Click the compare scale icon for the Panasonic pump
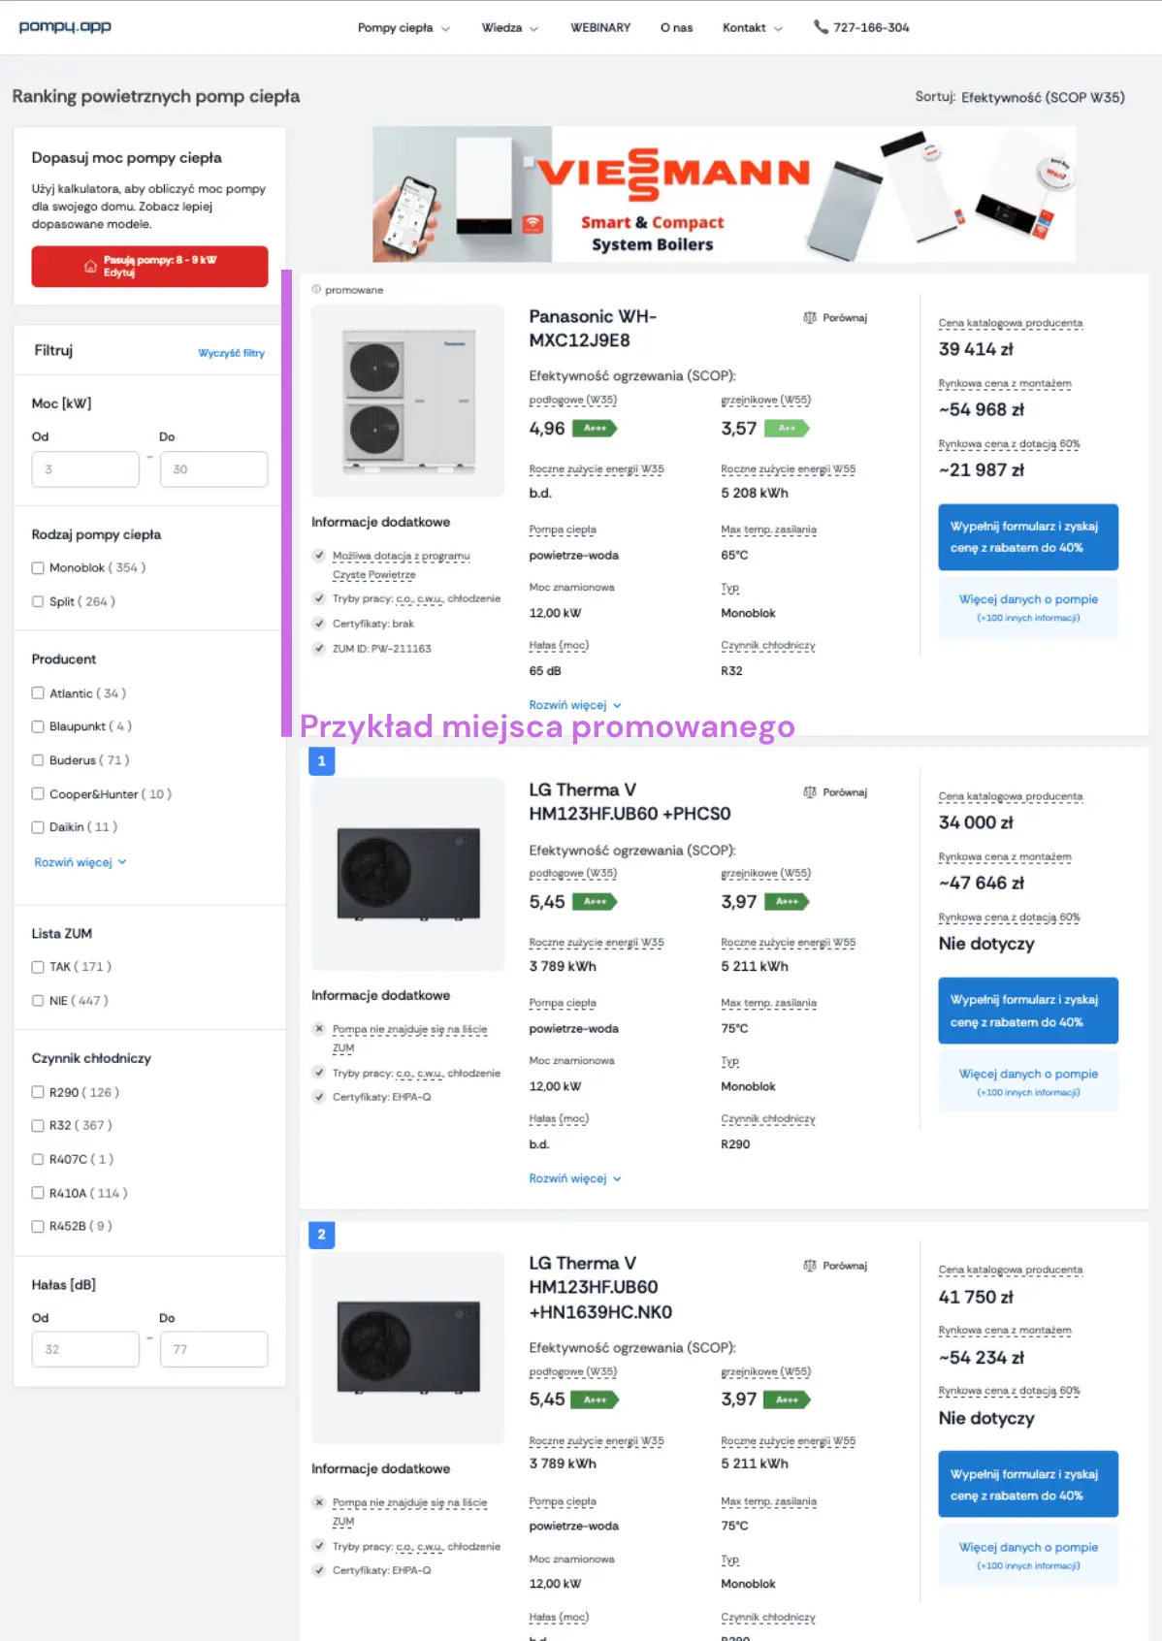The height and width of the screenshot is (1641, 1162). tap(810, 318)
